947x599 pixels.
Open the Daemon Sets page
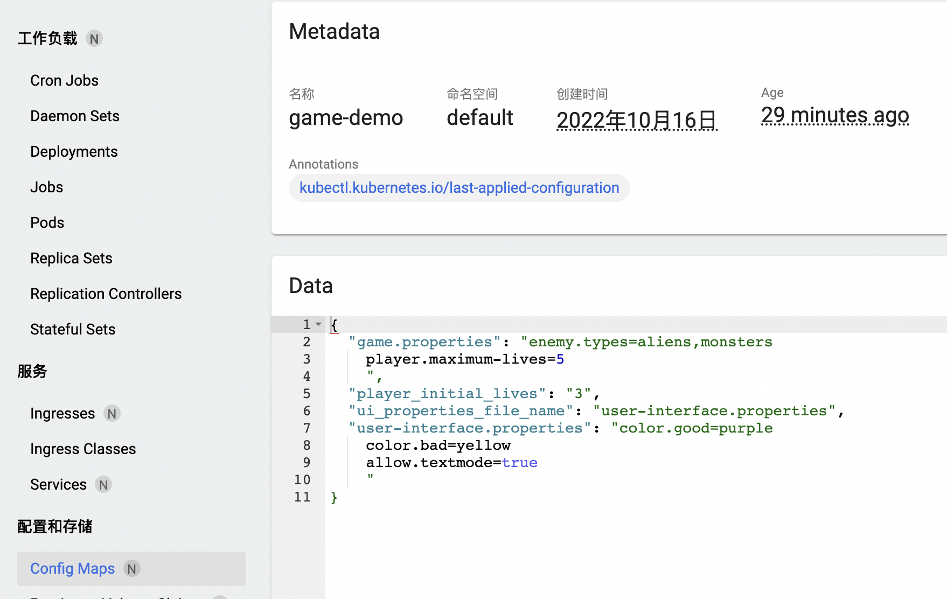[x=74, y=115]
